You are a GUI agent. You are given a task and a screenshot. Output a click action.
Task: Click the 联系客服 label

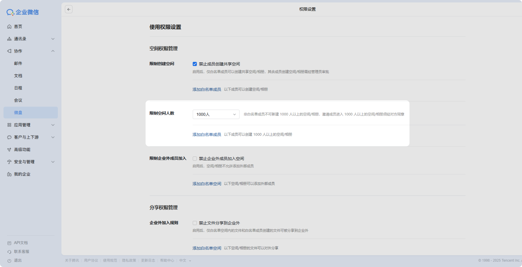click(22, 252)
